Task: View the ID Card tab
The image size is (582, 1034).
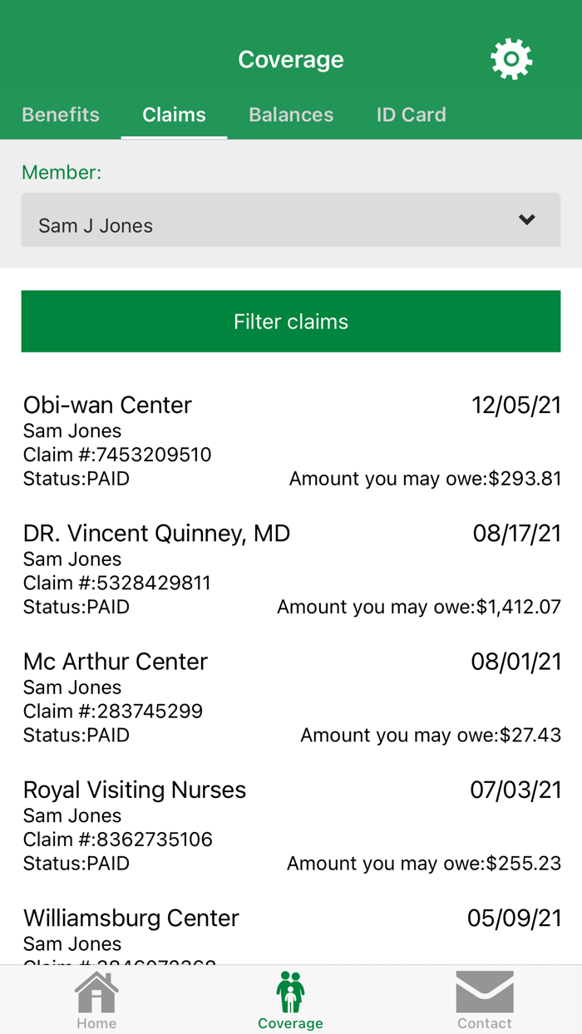Action: [411, 115]
